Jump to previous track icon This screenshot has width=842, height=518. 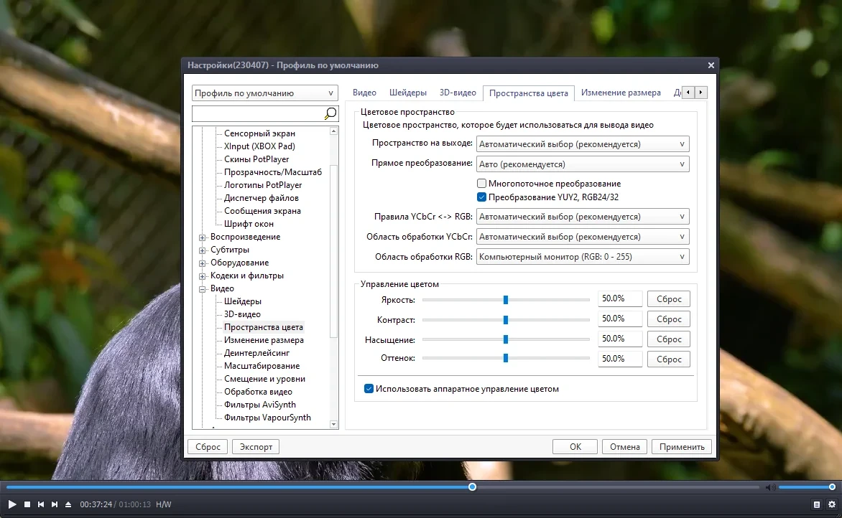click(x=41, y=504)
